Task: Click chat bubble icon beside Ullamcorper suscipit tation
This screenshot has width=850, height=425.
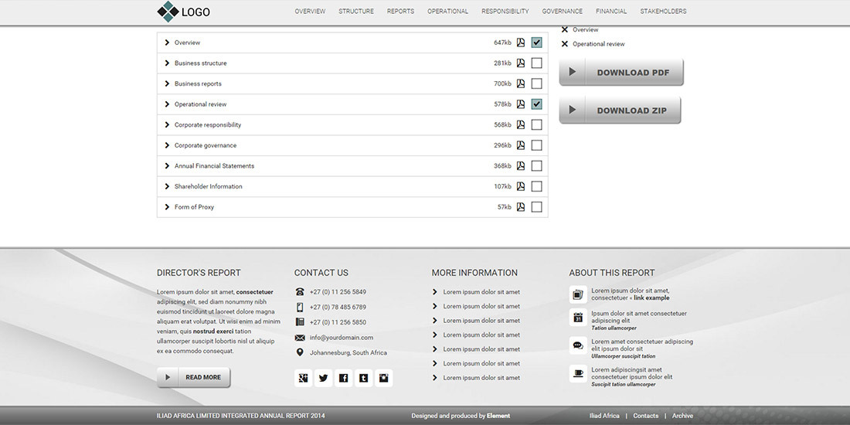Action: pyautogui.click(x=578, y=345)
